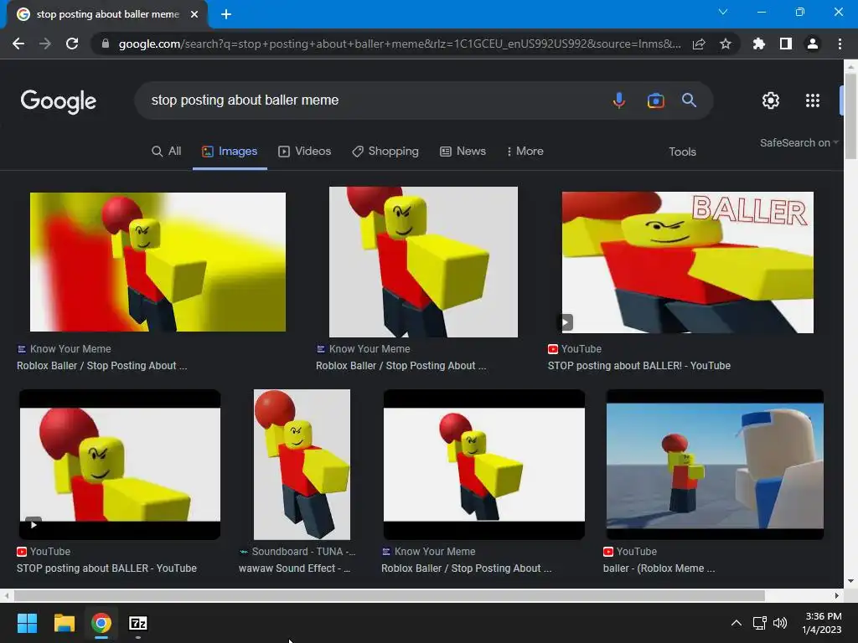Open File Explorer from taskbar
This screenshot has width=858, height=643.
point(64,623)
